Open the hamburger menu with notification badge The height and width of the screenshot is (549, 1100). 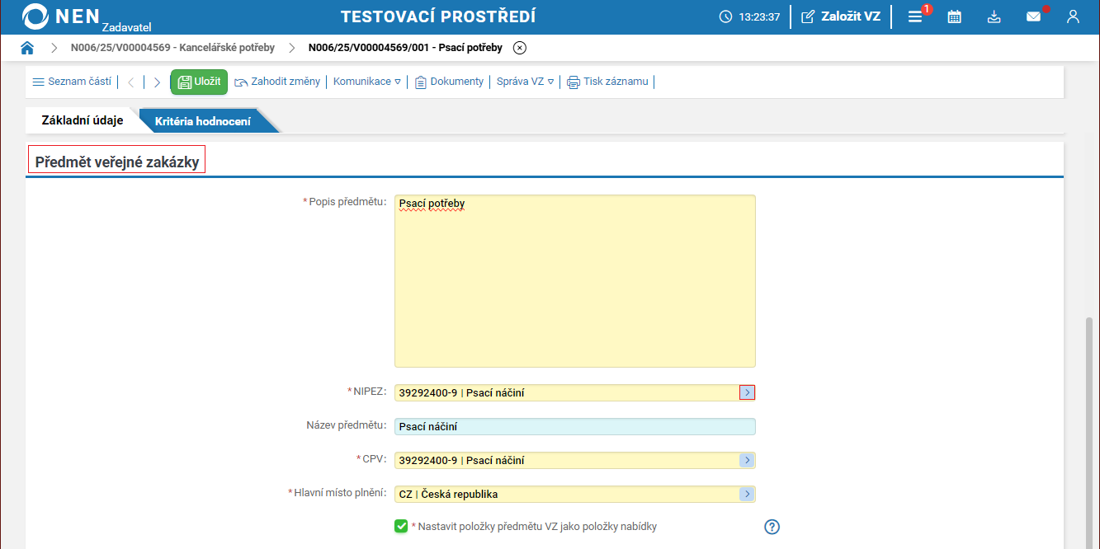pos(914,16)
